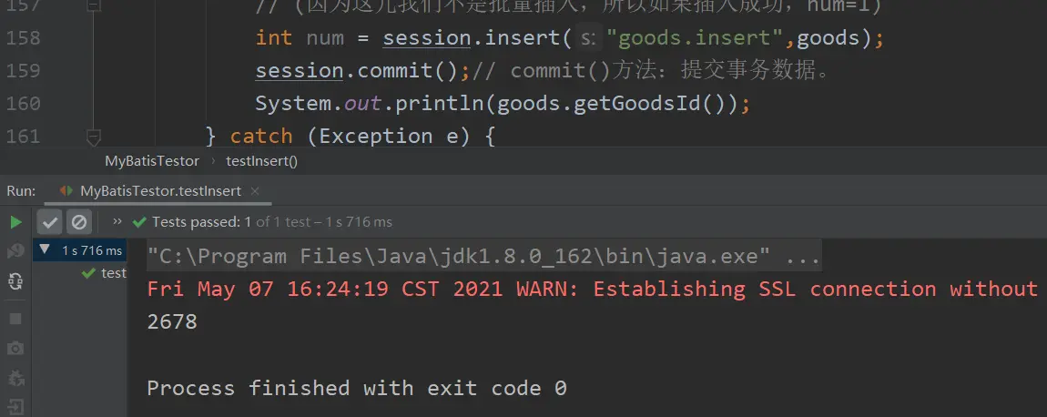
Task: Close the MyBatisTestor.testInsert run tab
Action: 254,191
